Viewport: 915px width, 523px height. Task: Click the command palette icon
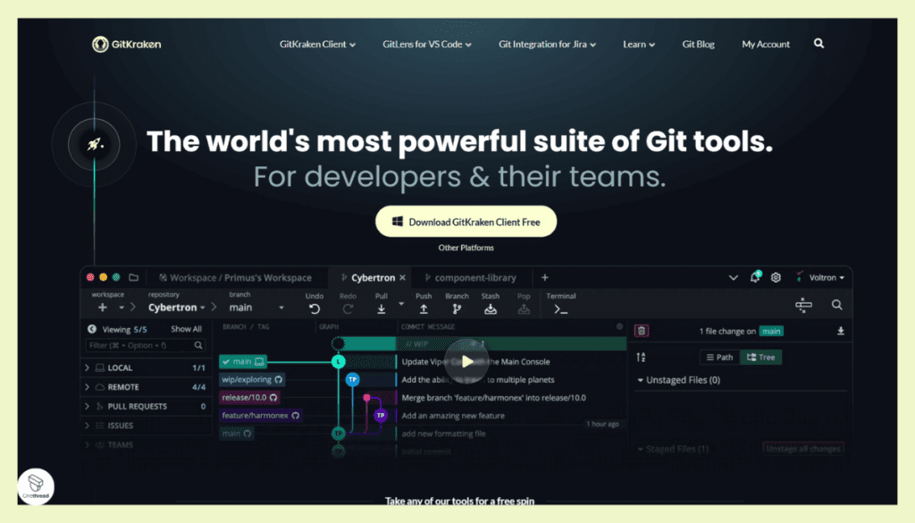(803, 305)
